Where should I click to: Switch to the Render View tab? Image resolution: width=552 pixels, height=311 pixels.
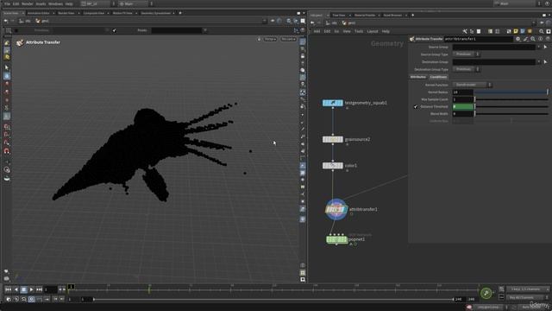[66, 13]
